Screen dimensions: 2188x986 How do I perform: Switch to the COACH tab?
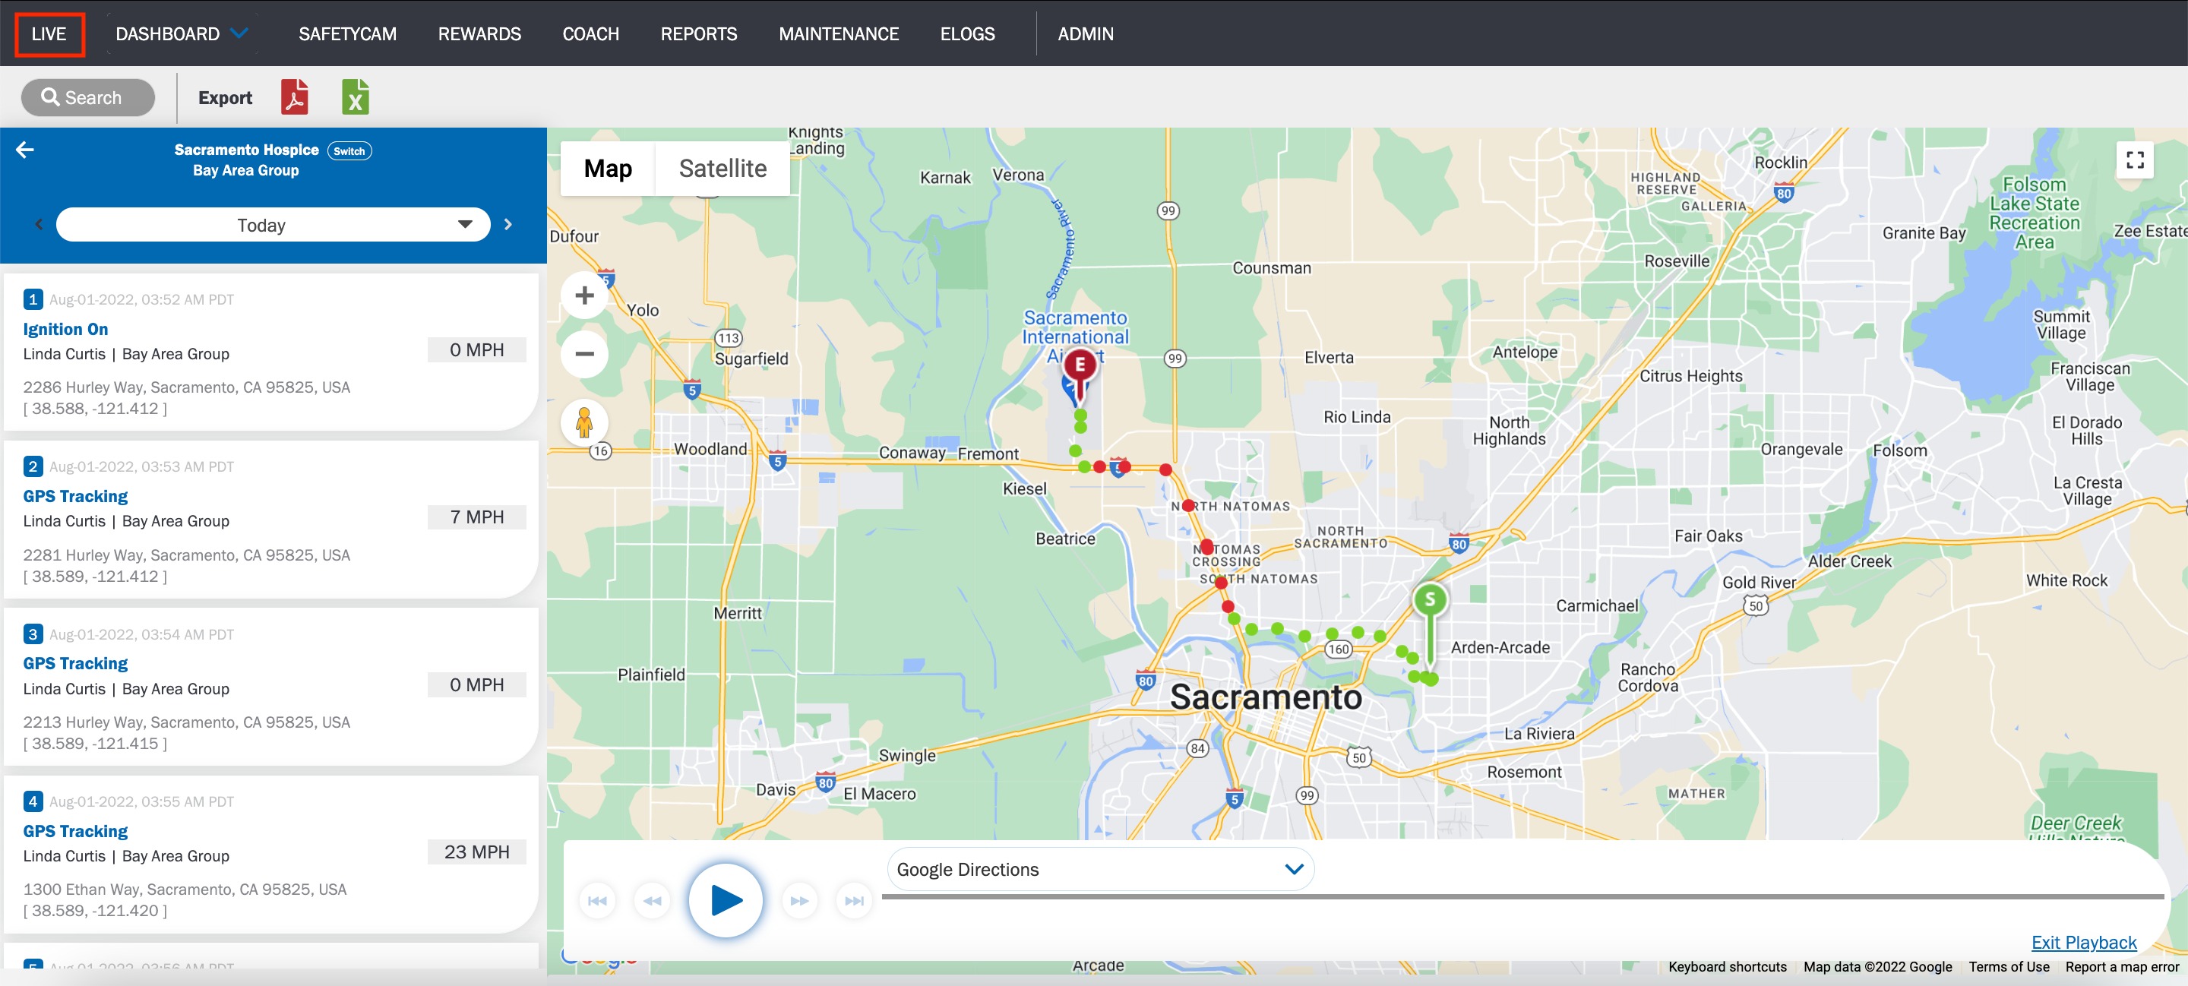tap(590, 34)
